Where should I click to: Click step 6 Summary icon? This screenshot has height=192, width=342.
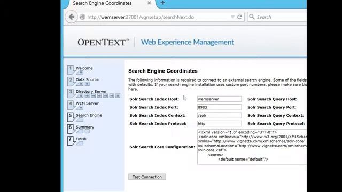click(71, 129)
